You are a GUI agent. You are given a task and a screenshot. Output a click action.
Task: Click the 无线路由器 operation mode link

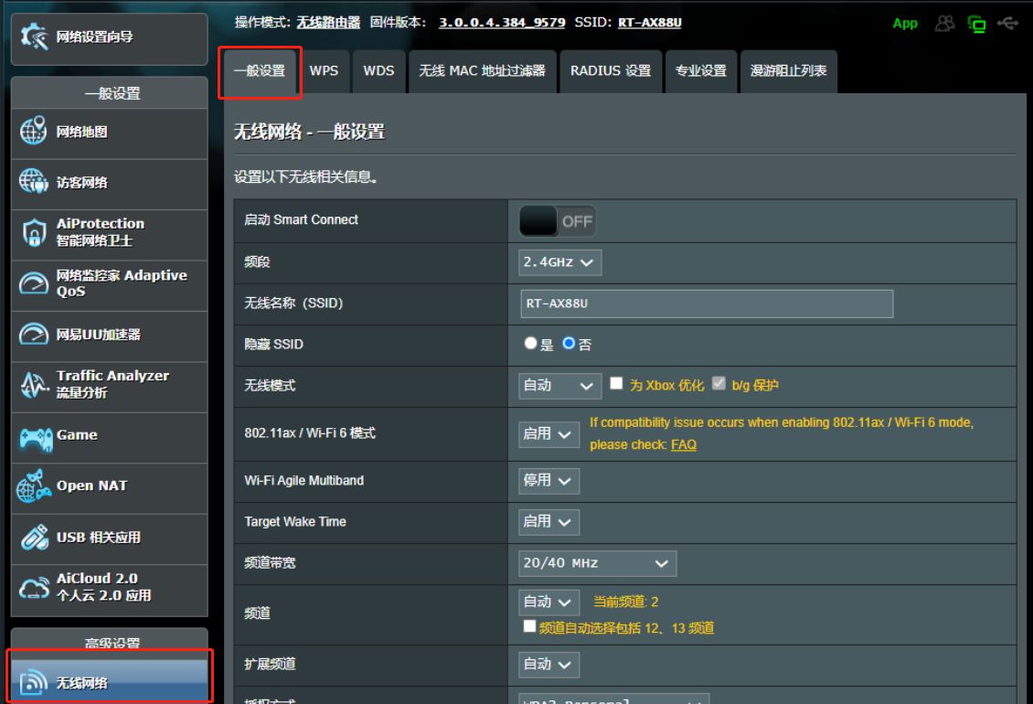tap(328, 23)
